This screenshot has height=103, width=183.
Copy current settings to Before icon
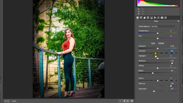click(x=128, y=101)
